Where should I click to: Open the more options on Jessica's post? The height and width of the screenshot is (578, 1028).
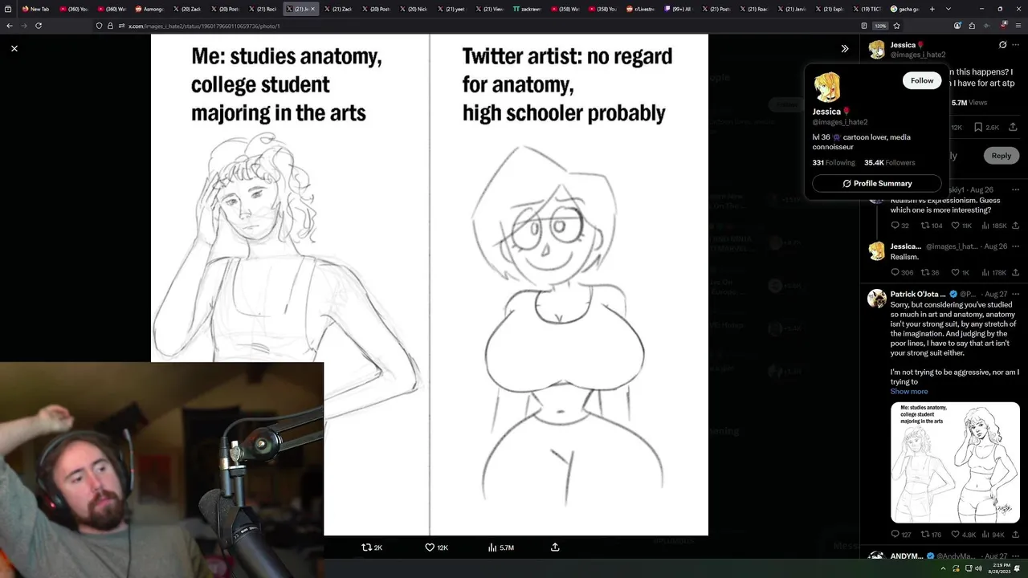pyautogui.click(x=1016, y=45)
